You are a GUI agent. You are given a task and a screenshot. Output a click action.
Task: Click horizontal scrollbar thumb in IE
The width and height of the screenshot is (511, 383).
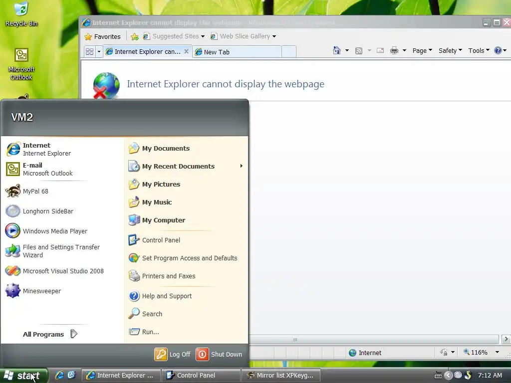pos(295,339)
